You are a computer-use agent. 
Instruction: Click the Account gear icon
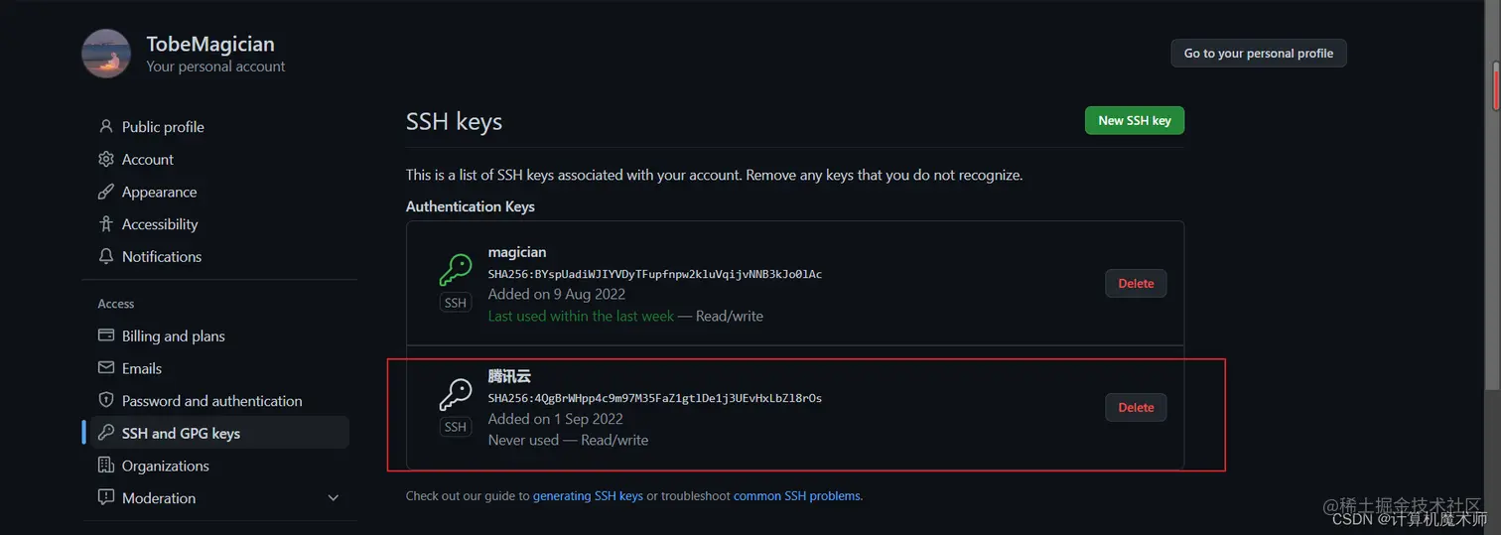click(x=106, y=159)
